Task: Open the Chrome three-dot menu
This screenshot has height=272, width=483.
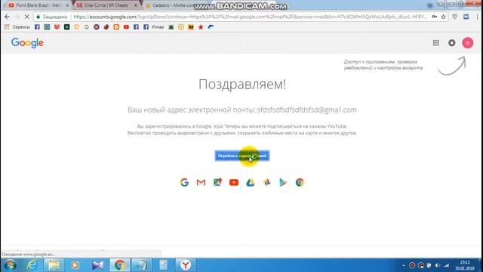Action: pos(478,17)
